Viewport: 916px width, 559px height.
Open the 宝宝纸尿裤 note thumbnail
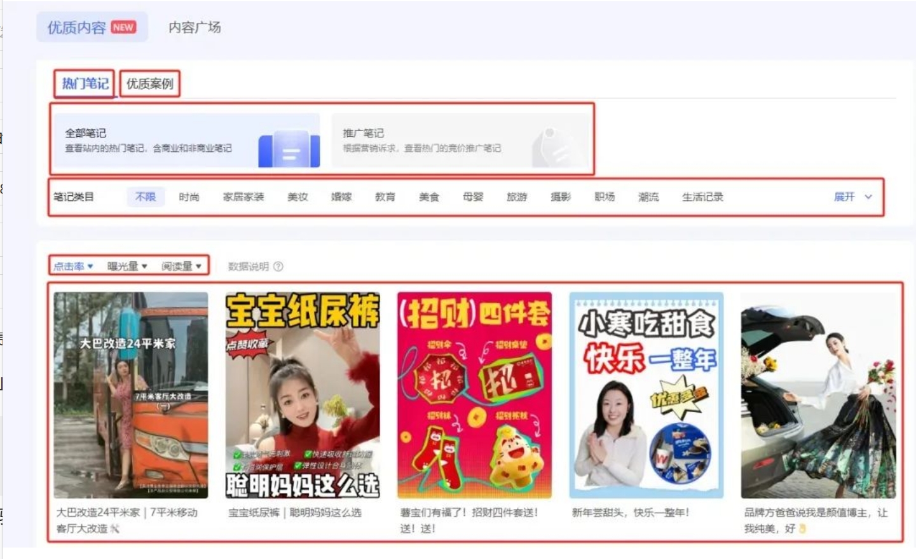303,395
